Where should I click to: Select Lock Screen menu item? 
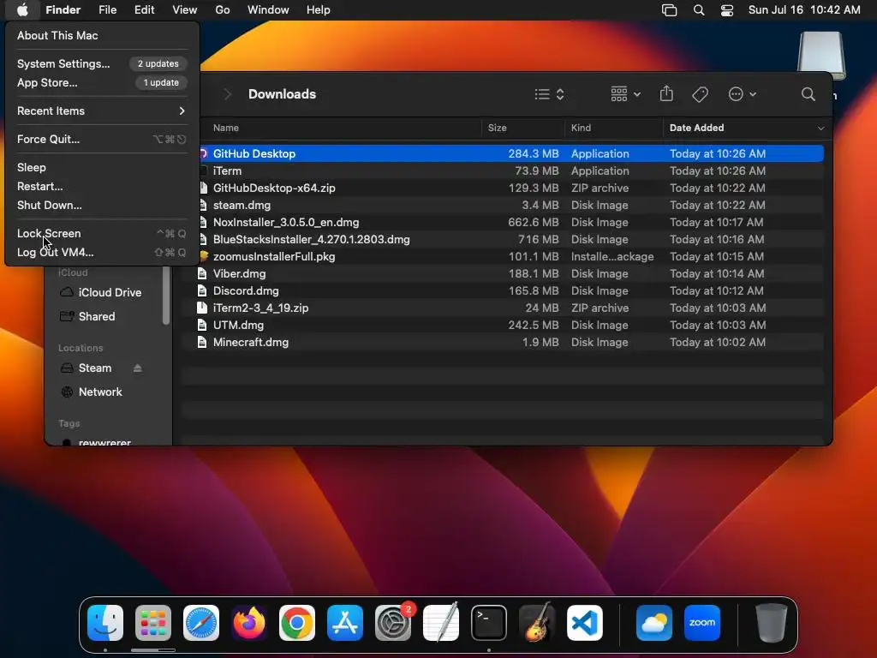tap(101, 233)
